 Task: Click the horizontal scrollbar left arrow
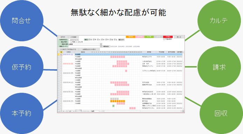pos(103,111)
